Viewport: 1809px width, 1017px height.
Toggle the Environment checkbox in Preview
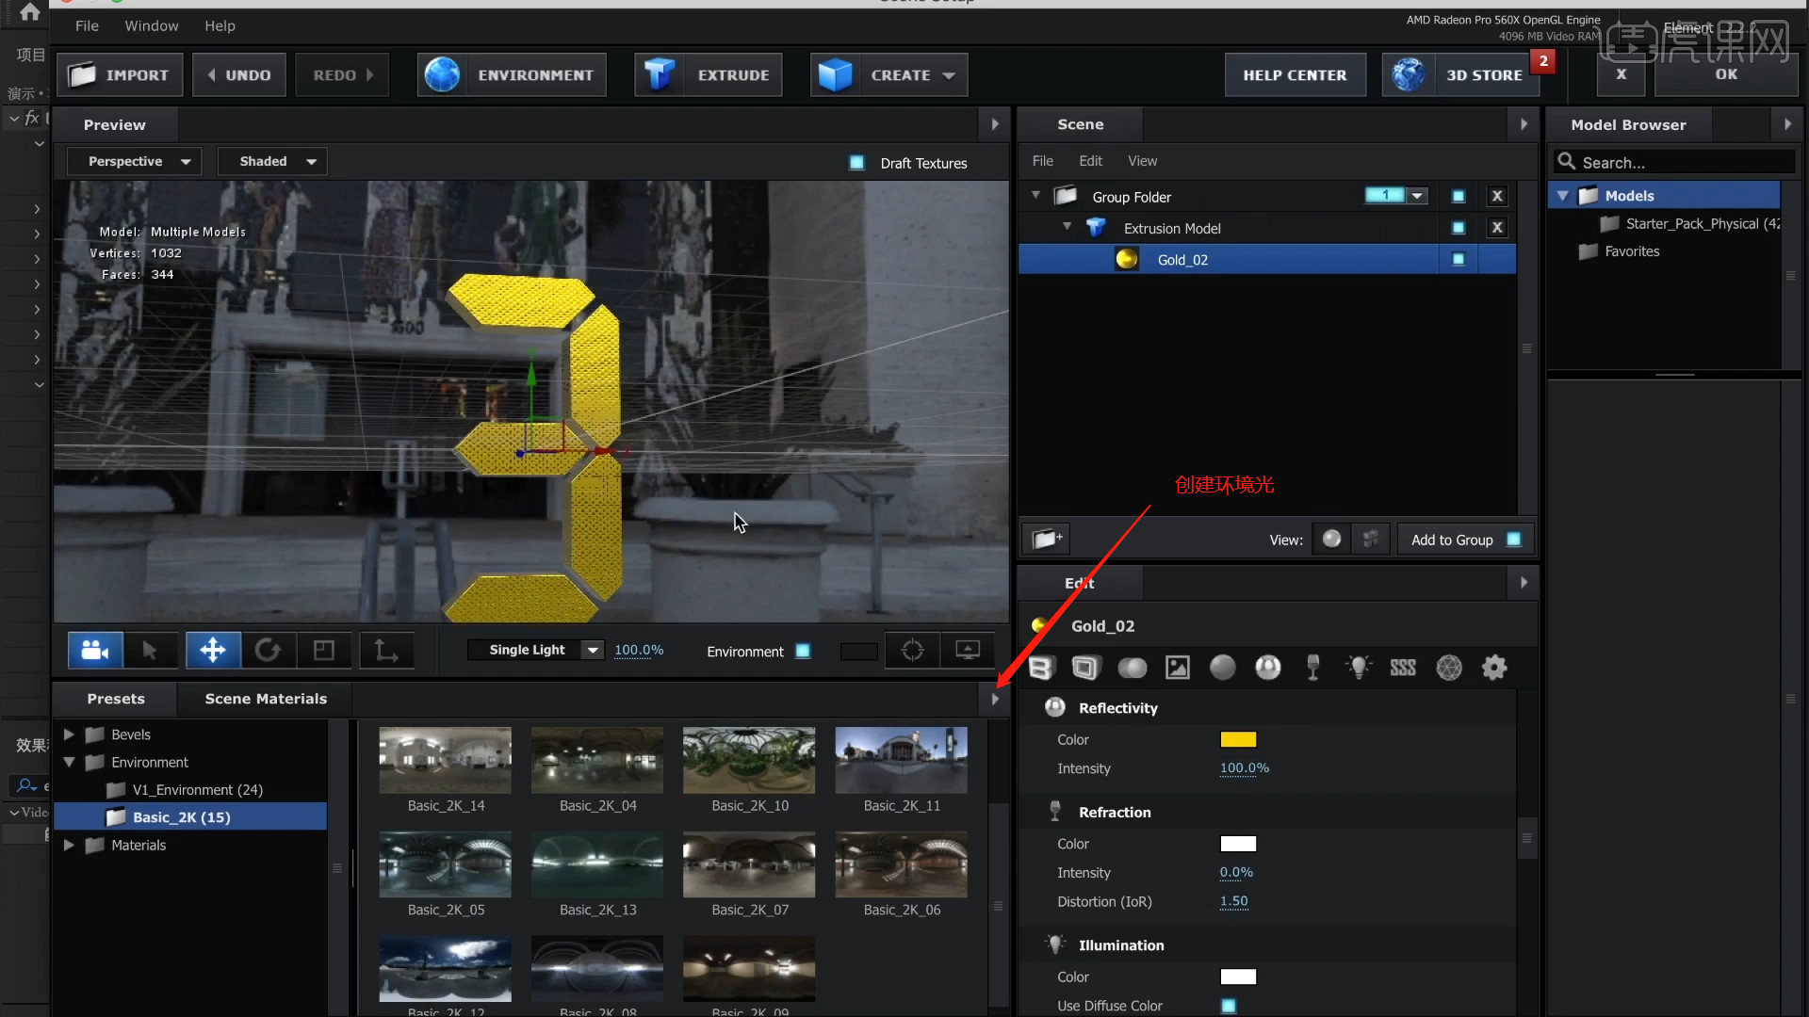pos(803,651)
